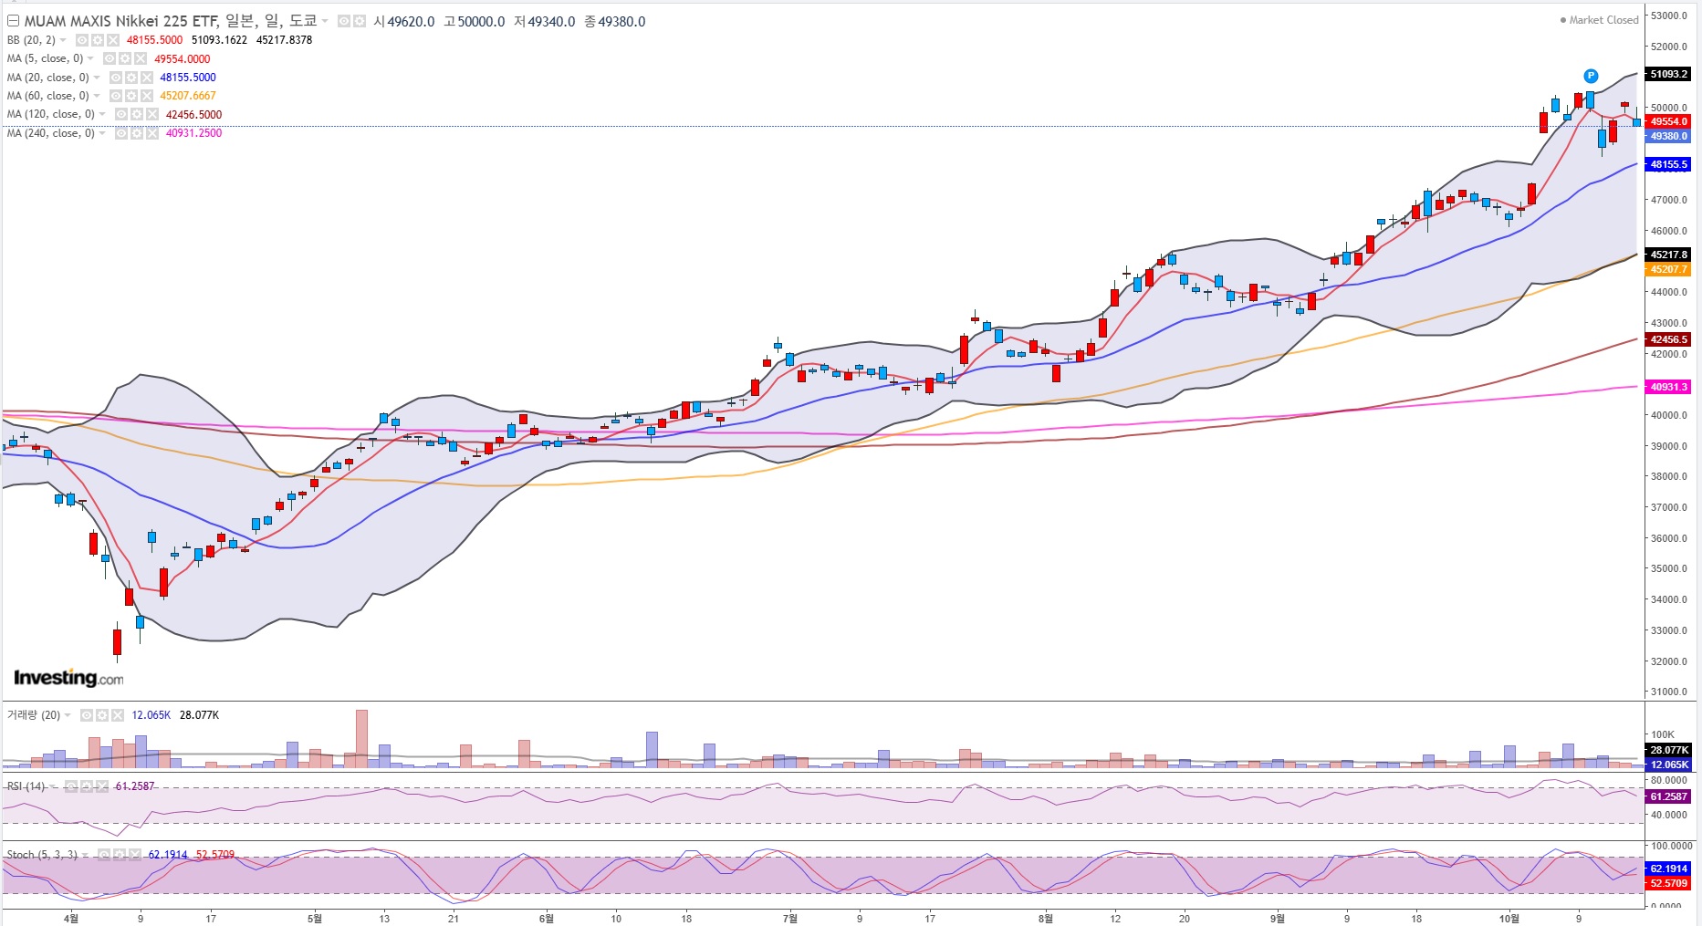1702x926 pixels.
Task: Delete the MA (240, close, 0) indicator
Action: click(151, 133)
